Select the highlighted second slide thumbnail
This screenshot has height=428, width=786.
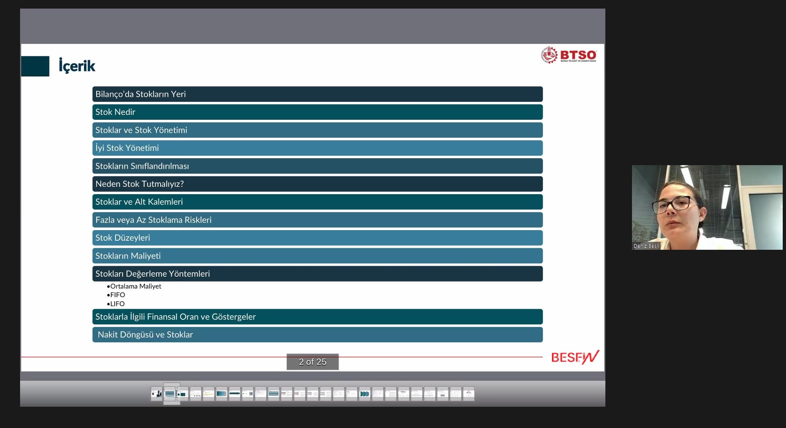(170, 394)
